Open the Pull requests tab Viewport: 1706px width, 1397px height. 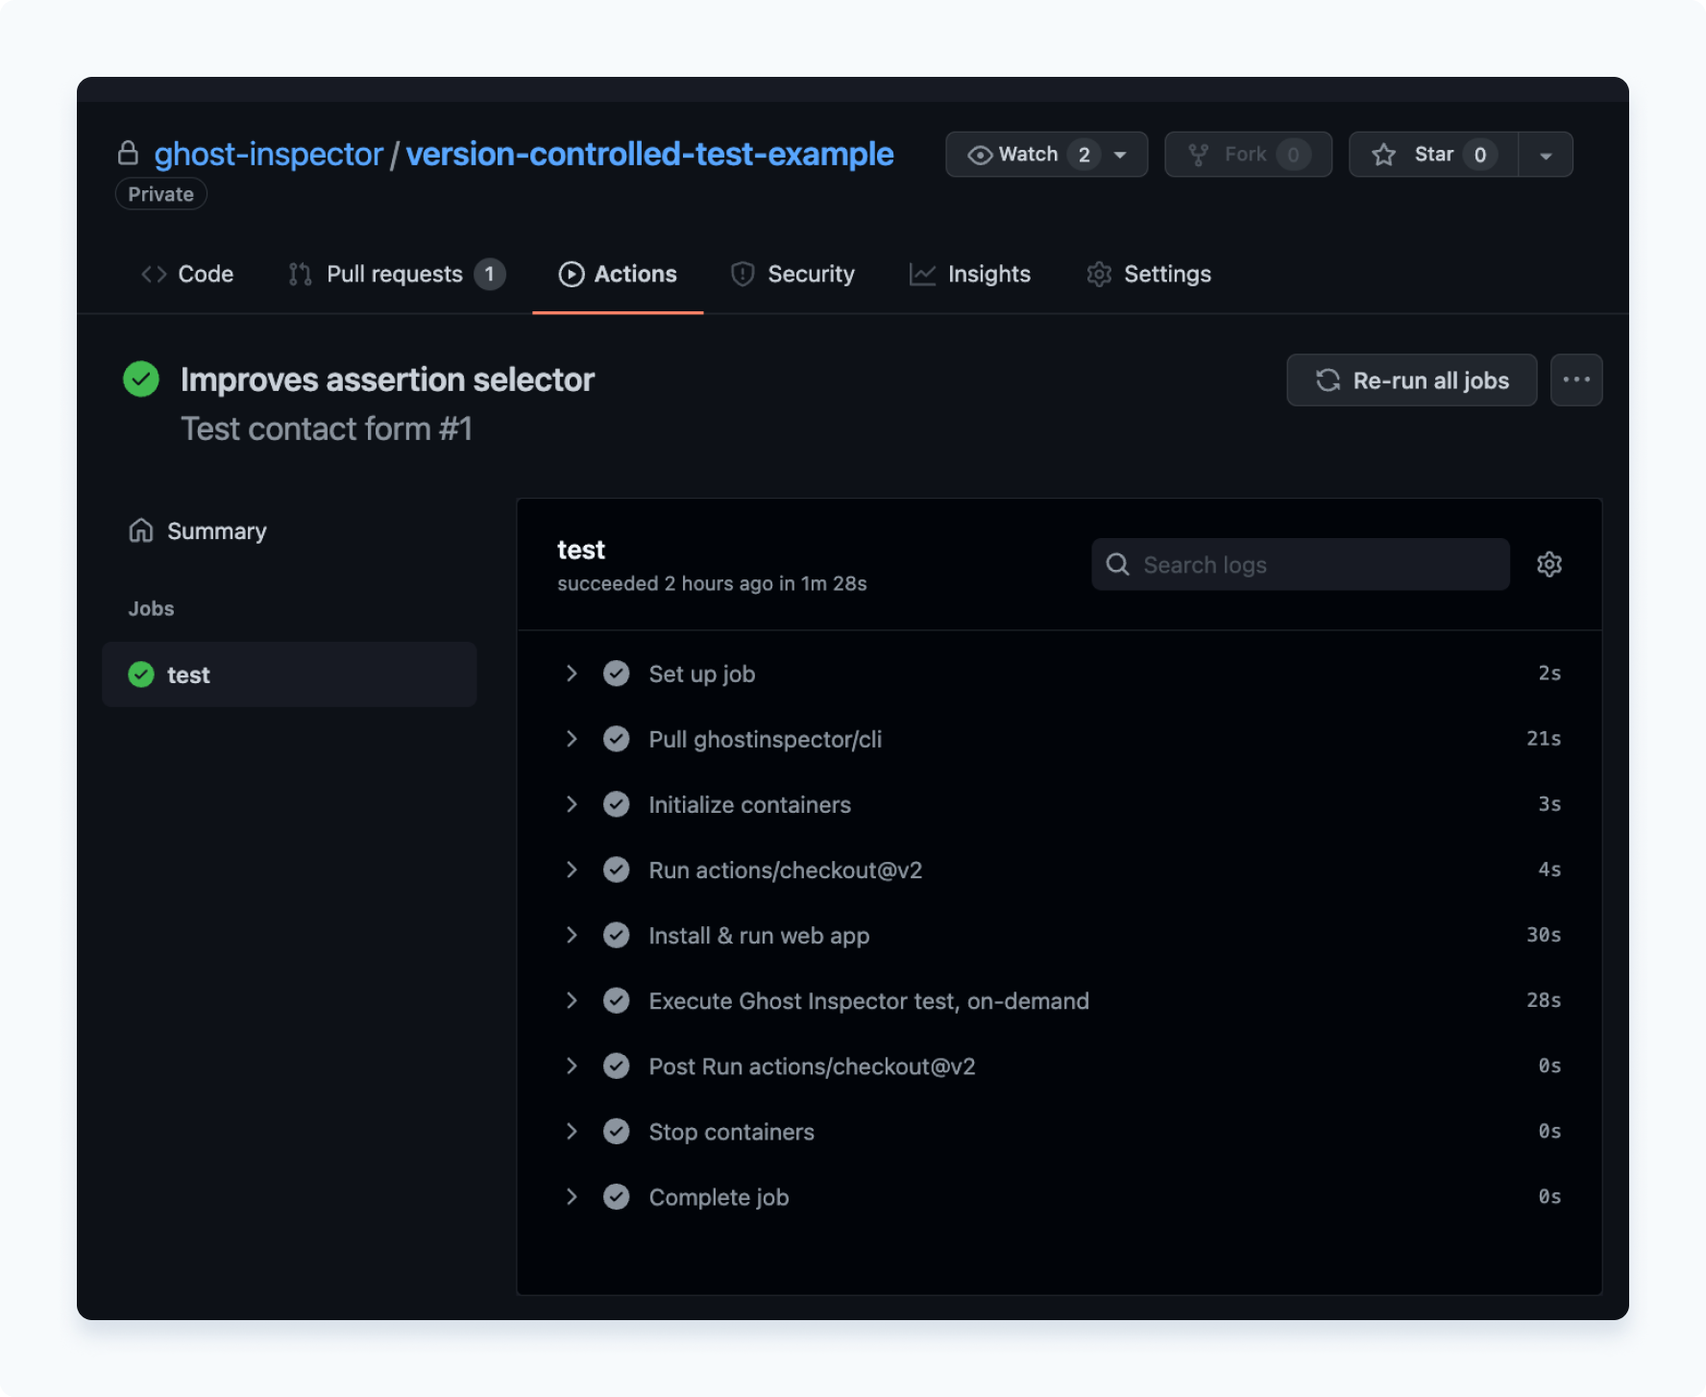click(x=397, y=274)
